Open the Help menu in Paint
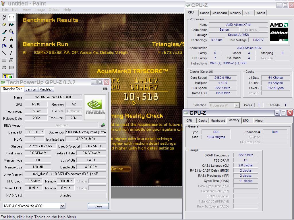294x220 pixels. click(67, 9)
